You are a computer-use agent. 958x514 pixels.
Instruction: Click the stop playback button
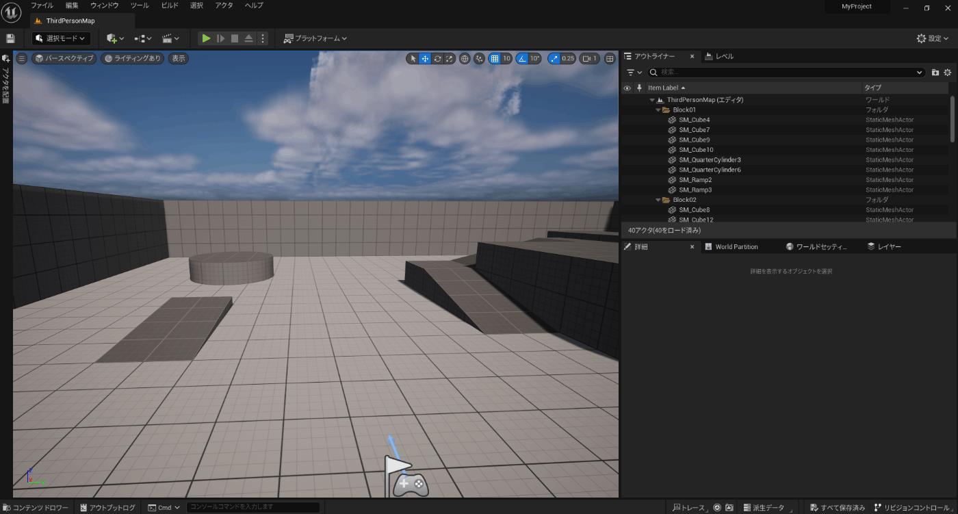click(x=235, y=38)
